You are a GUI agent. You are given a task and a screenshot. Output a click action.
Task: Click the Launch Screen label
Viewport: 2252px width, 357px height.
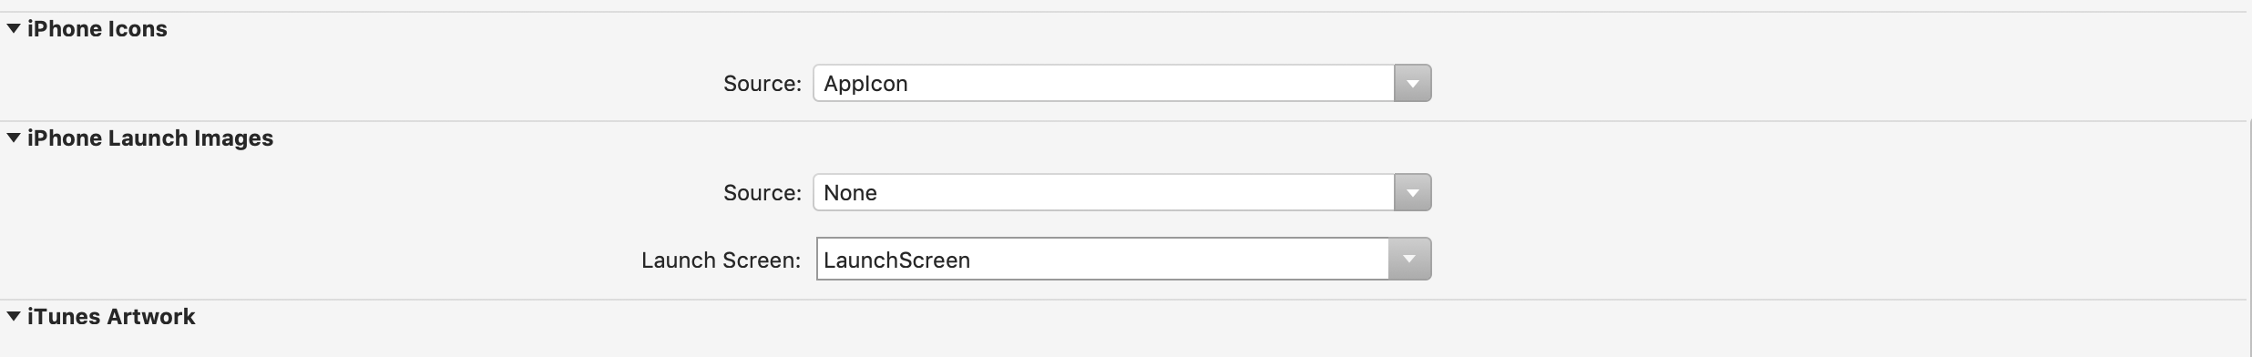click(721, 260)
